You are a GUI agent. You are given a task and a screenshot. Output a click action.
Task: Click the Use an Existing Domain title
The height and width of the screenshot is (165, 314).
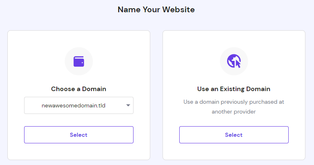234,89
